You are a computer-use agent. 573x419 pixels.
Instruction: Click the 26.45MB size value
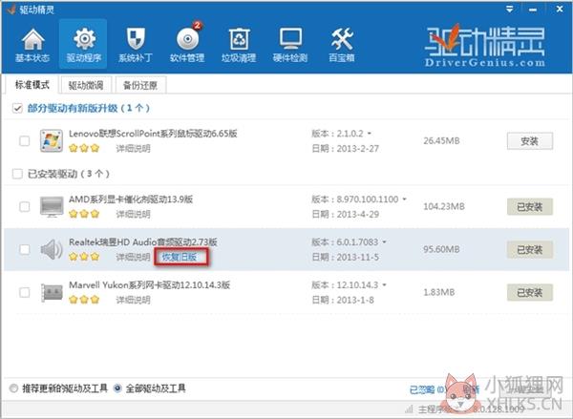coord(441,140)
